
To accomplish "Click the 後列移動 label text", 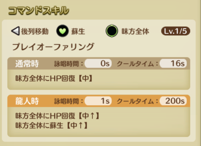I will (x=35, y=31).
